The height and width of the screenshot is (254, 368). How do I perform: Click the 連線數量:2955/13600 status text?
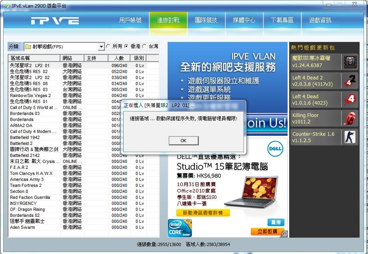tap(159, 244)
